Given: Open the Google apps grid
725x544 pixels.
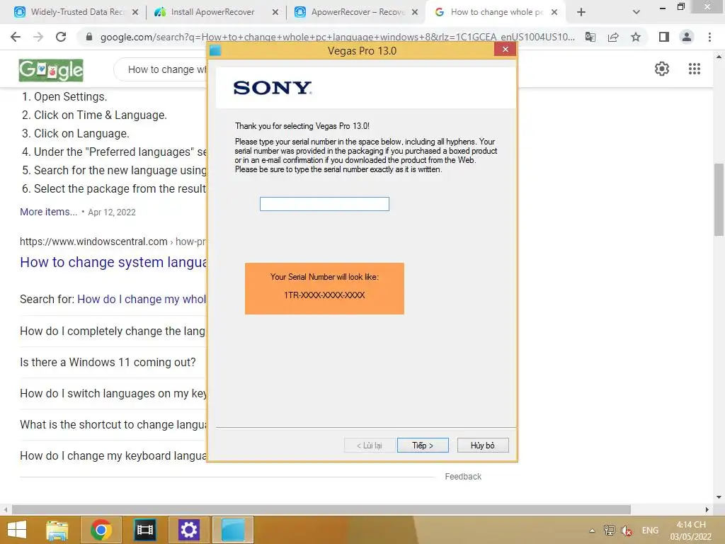Looking at the screenshot, I should [x=694, y=69].
